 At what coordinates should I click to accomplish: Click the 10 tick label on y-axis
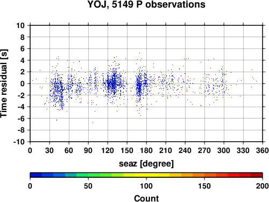[20, 25]
